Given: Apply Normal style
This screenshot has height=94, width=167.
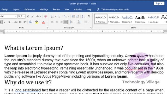Looking at the screenshot, I should click(x=101, y=19).
